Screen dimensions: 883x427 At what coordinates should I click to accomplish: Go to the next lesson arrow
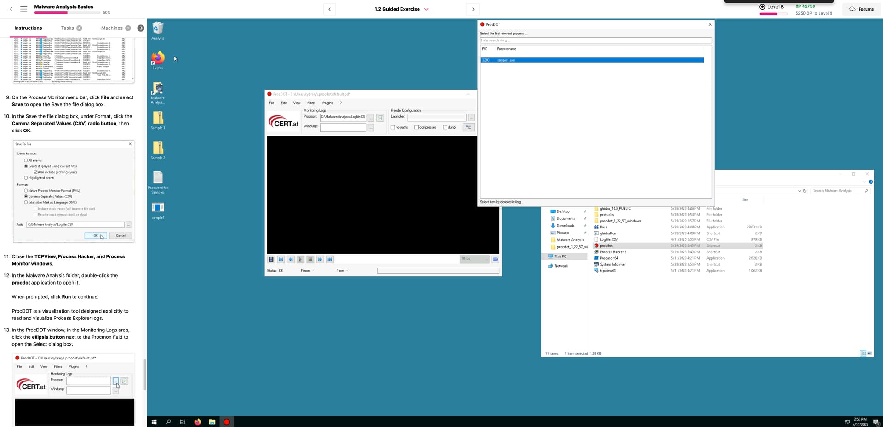pyautogui.click(x=473, y=9)
